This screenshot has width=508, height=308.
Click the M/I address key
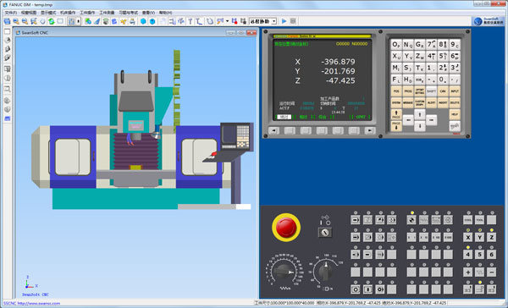click(396, 68)
